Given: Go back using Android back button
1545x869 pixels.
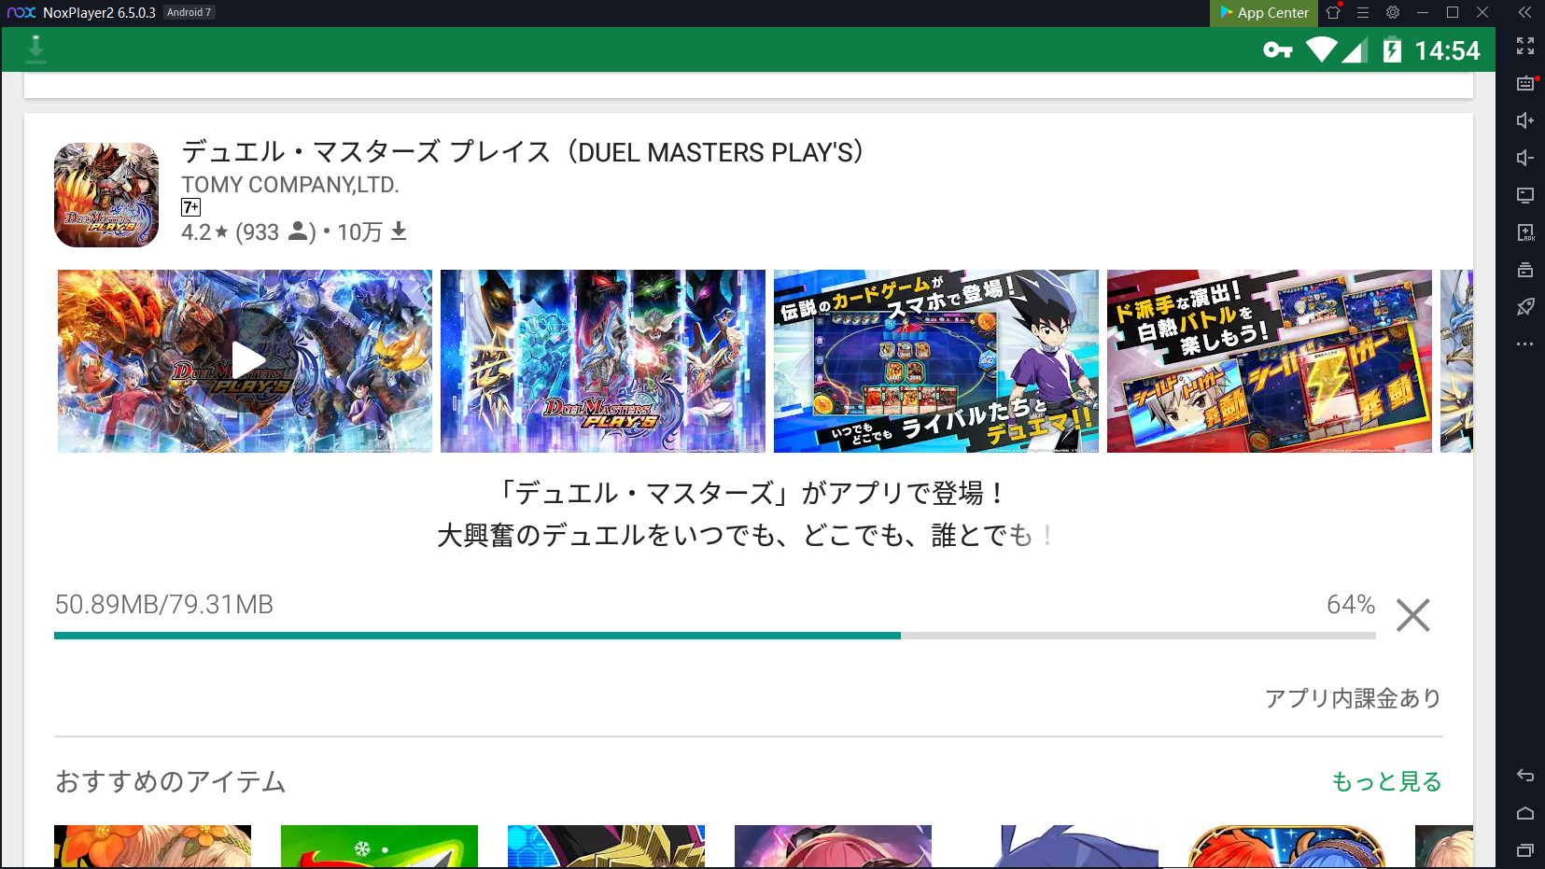Looking at the screenshot, I should tap(1525, 776).
